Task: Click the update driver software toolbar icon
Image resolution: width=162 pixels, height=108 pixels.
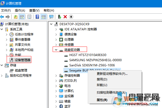Action: (60, 17)
